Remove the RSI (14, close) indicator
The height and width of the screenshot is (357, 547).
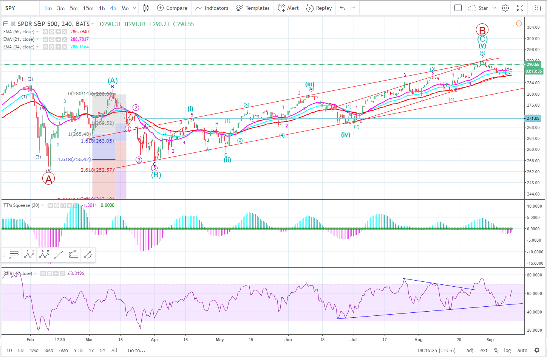click(62, 273)
